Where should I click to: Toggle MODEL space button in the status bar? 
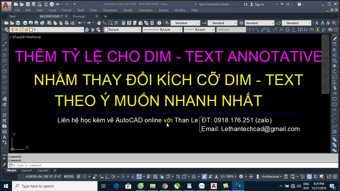tap(69, 176)
